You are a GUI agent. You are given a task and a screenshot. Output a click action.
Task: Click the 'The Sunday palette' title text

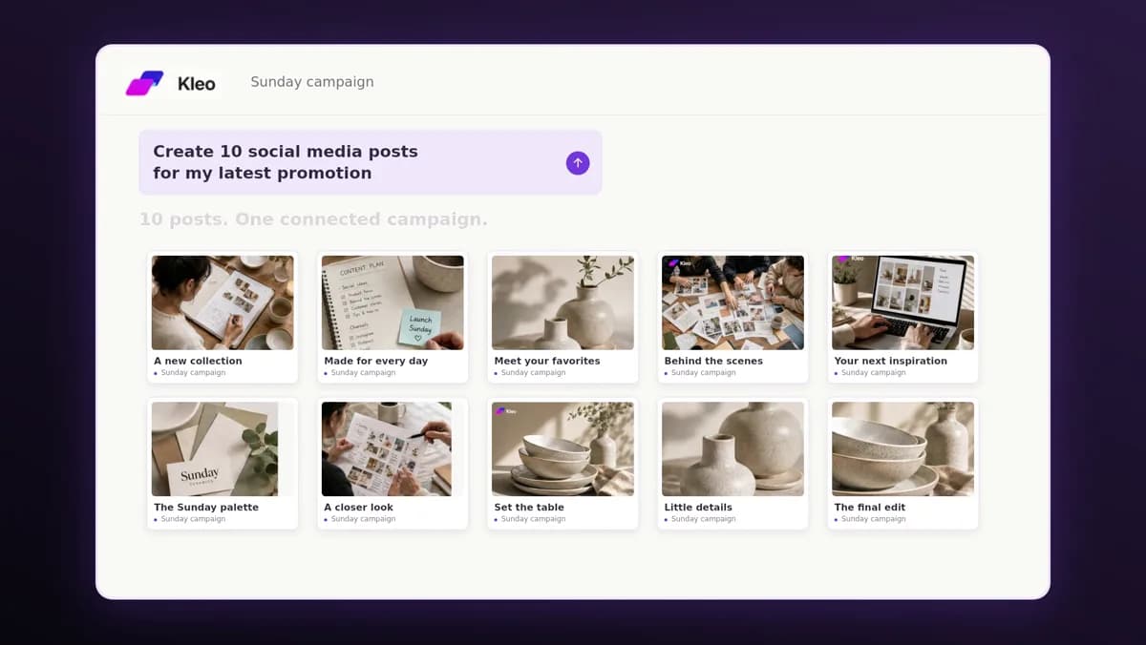click(206, 507)
